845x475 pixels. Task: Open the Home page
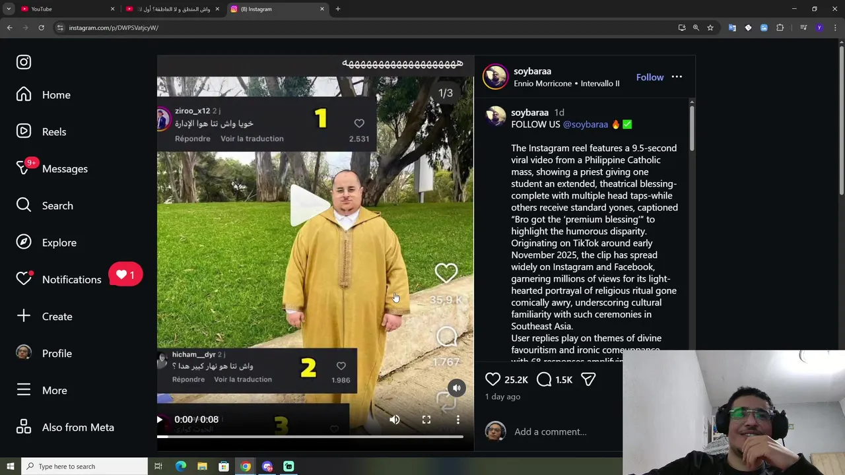coord(44,95)
